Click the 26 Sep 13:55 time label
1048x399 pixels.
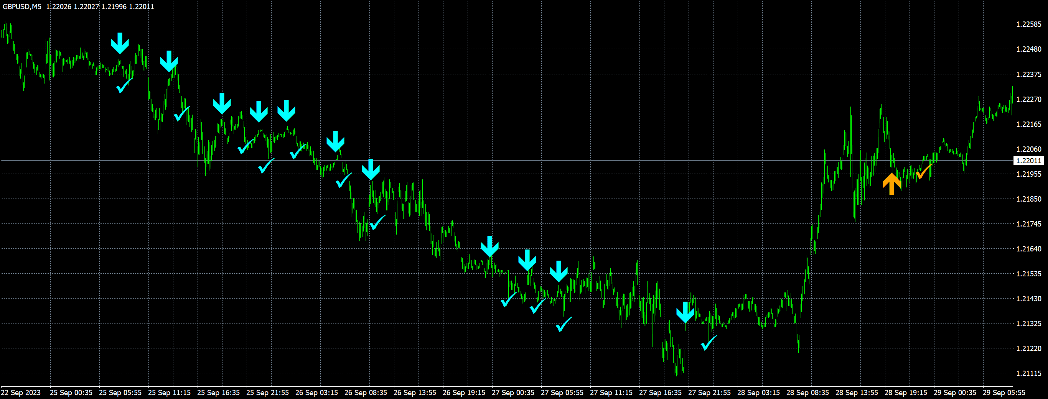click(415, 392)
